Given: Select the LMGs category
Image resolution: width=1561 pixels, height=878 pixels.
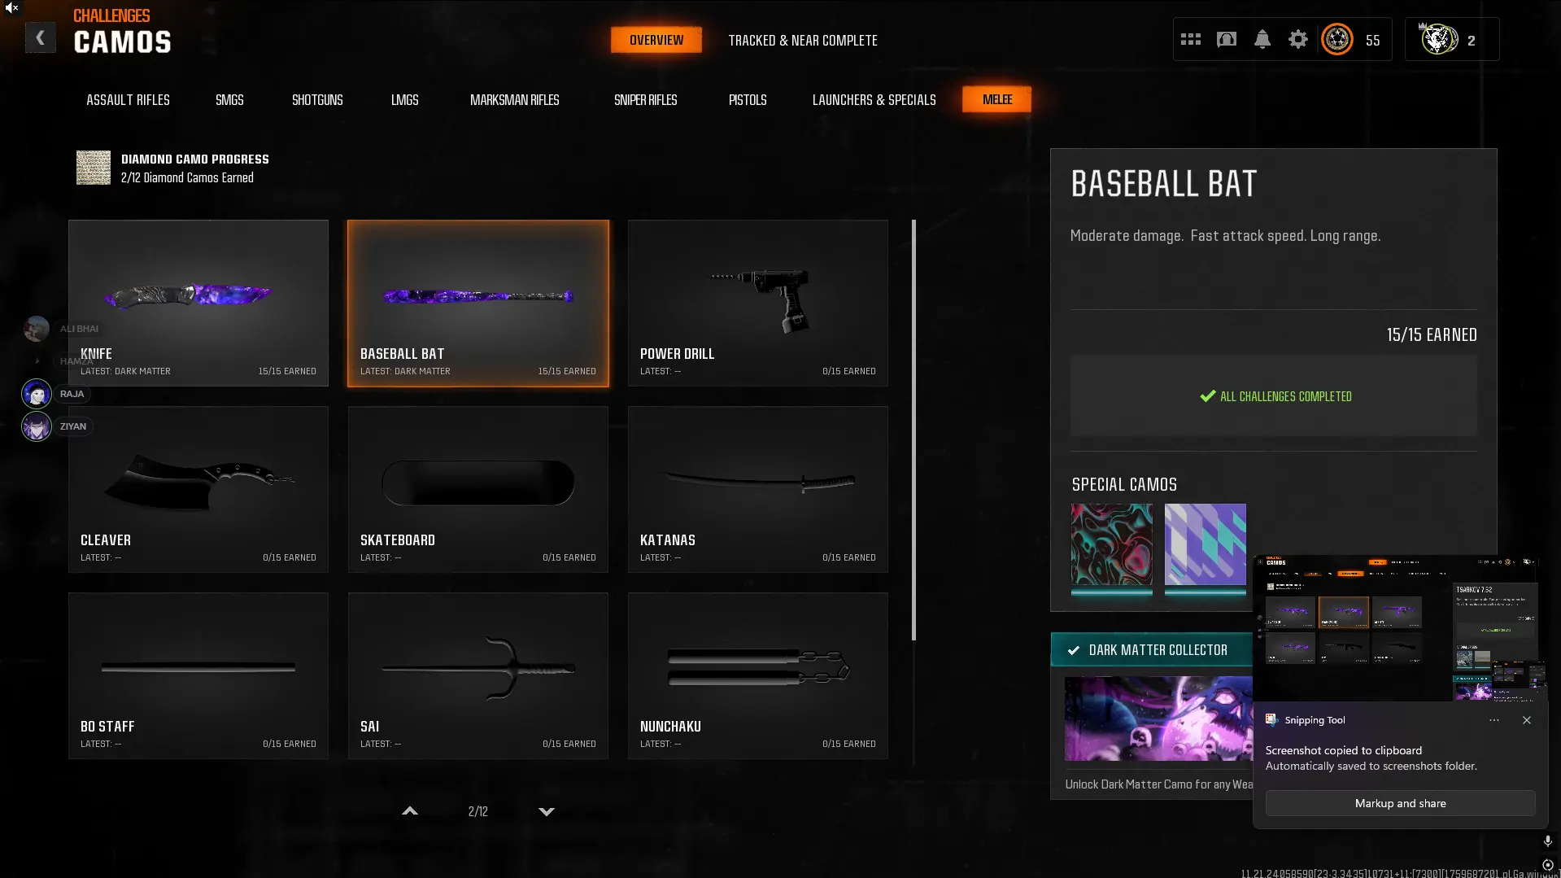Looking at the screenshot, I should pos(404,99).
